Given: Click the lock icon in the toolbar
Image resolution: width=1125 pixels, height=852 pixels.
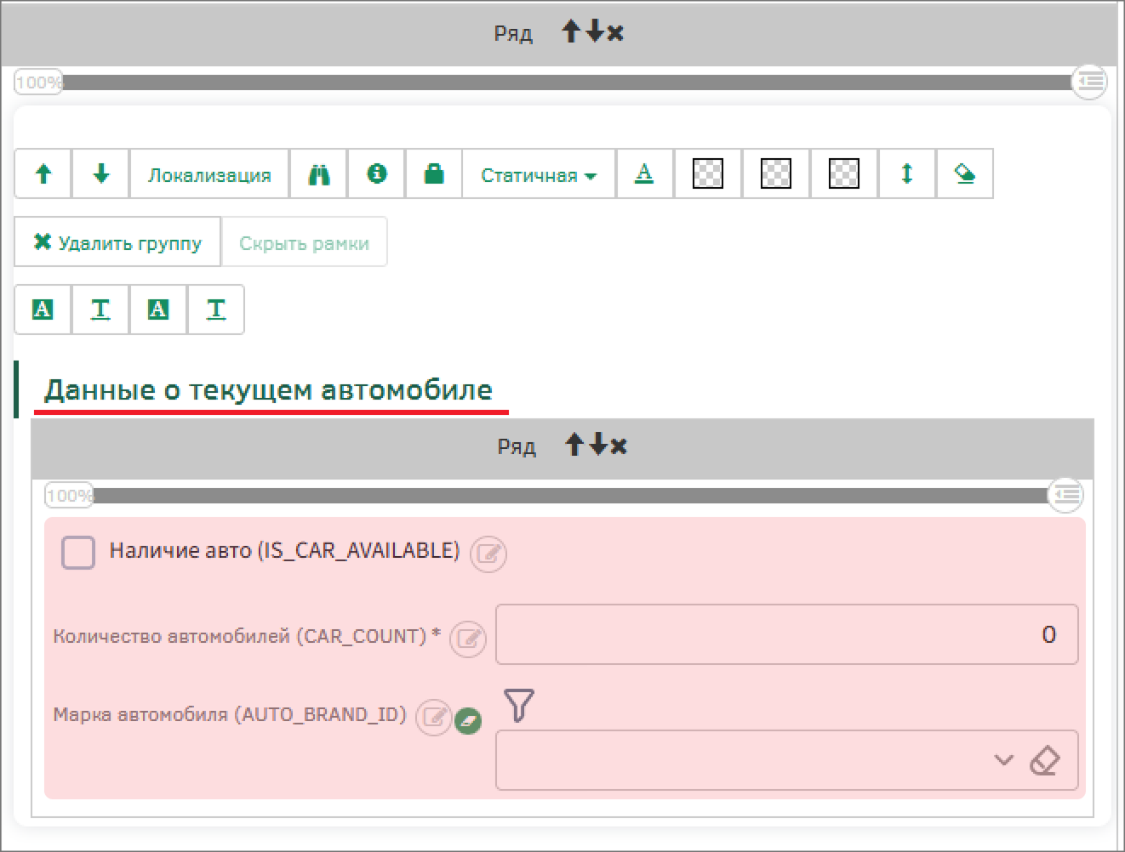Looking at the screenshot, I should [434, 174].
